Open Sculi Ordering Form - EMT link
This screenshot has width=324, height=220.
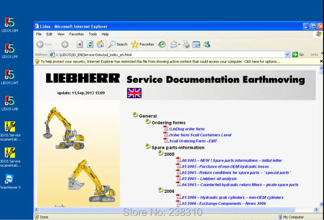pos(193,141)
